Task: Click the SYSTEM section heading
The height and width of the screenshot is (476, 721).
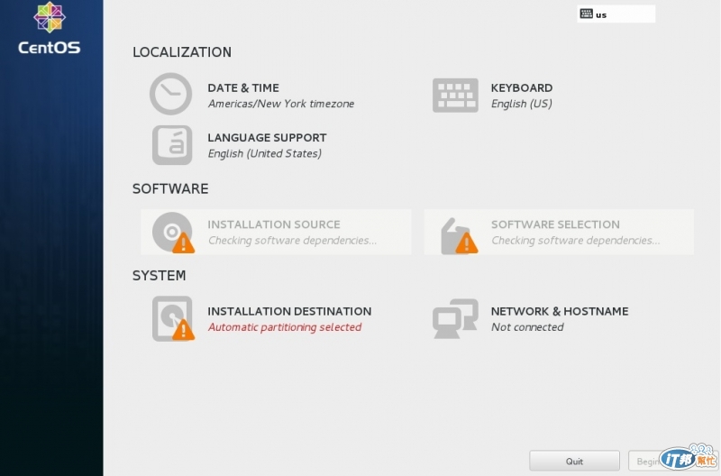Action: point(160,276)
